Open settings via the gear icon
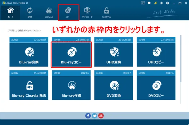Screen dimensions: 189x125 coord(162,3)
